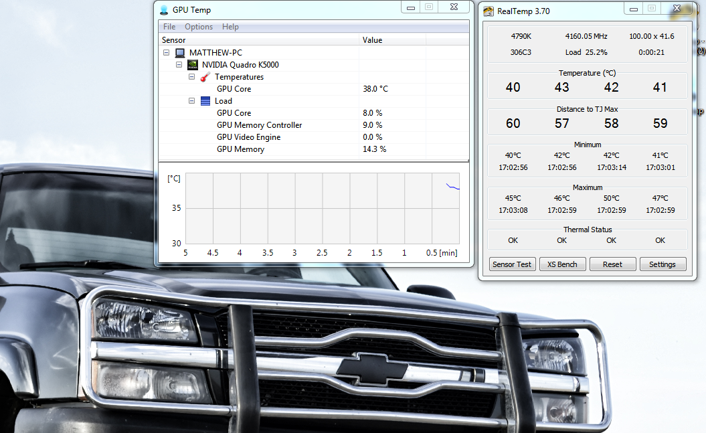This screenshot has width=706, height=433.
Task: Click core temperature reading 40
Action: pyautogui.click(x=513, y=87)
